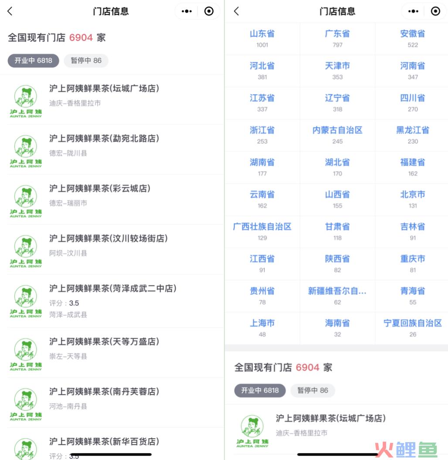Image resolution: width=448 pixels, height=460 pixels.
Task: Open 青海省 province entry
Action: coord(412,296)
